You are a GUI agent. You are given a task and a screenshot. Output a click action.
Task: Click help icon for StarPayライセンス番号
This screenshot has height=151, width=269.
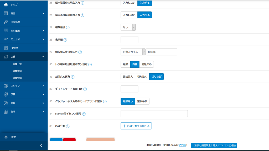84,114
